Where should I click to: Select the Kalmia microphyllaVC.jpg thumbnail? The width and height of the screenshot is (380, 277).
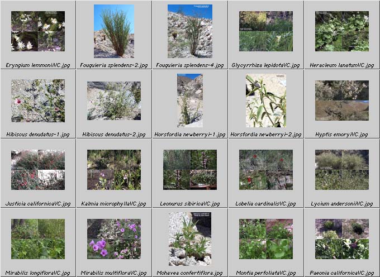pyautogui.click(x=114, y=170)
